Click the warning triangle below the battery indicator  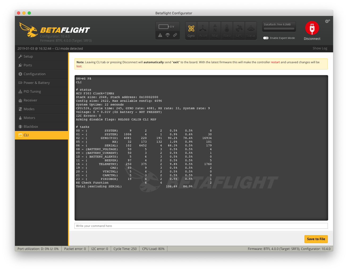(160, 35)
